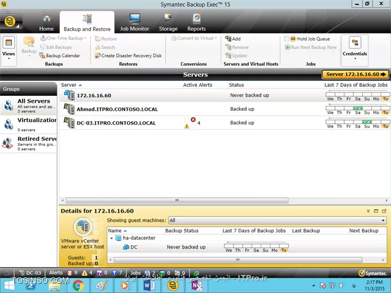Screen dimensions: 391x293
Task: Select the Virtualization group
Action: pos(28,125)
